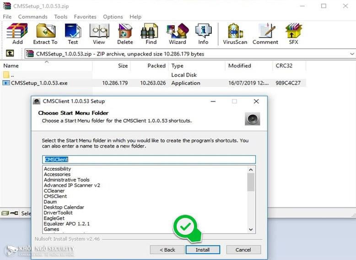The height and width of the screenshot is (260, 356).
Task: Click the folder list scrollbar thumb
Action: pyautogui.click(x=251, y=182)
